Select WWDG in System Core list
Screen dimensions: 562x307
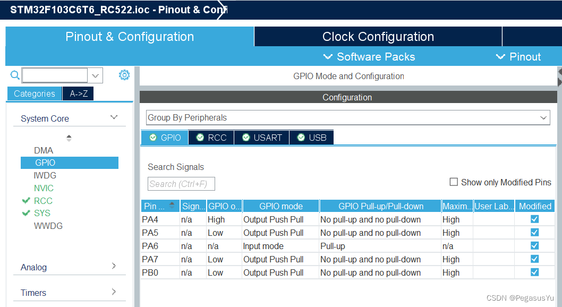(x=48, y=226)
